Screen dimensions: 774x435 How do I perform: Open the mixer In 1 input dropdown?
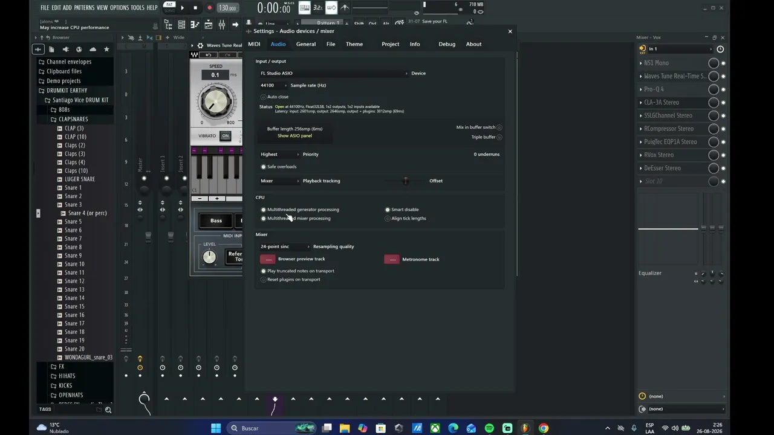680,49
